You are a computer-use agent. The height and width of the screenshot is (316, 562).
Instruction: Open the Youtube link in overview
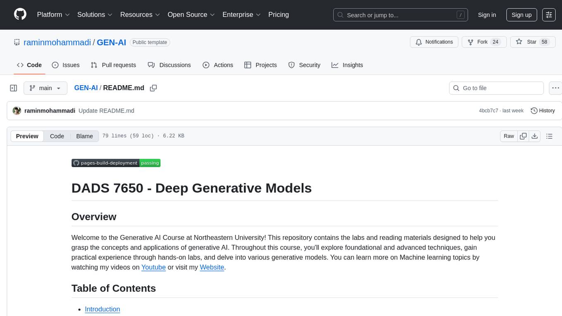(154, 267)
